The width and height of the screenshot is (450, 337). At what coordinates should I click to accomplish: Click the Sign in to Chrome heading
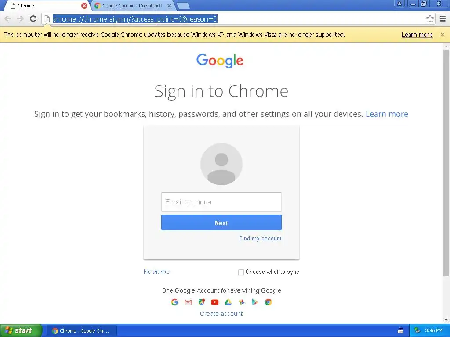tap(221, 92)
